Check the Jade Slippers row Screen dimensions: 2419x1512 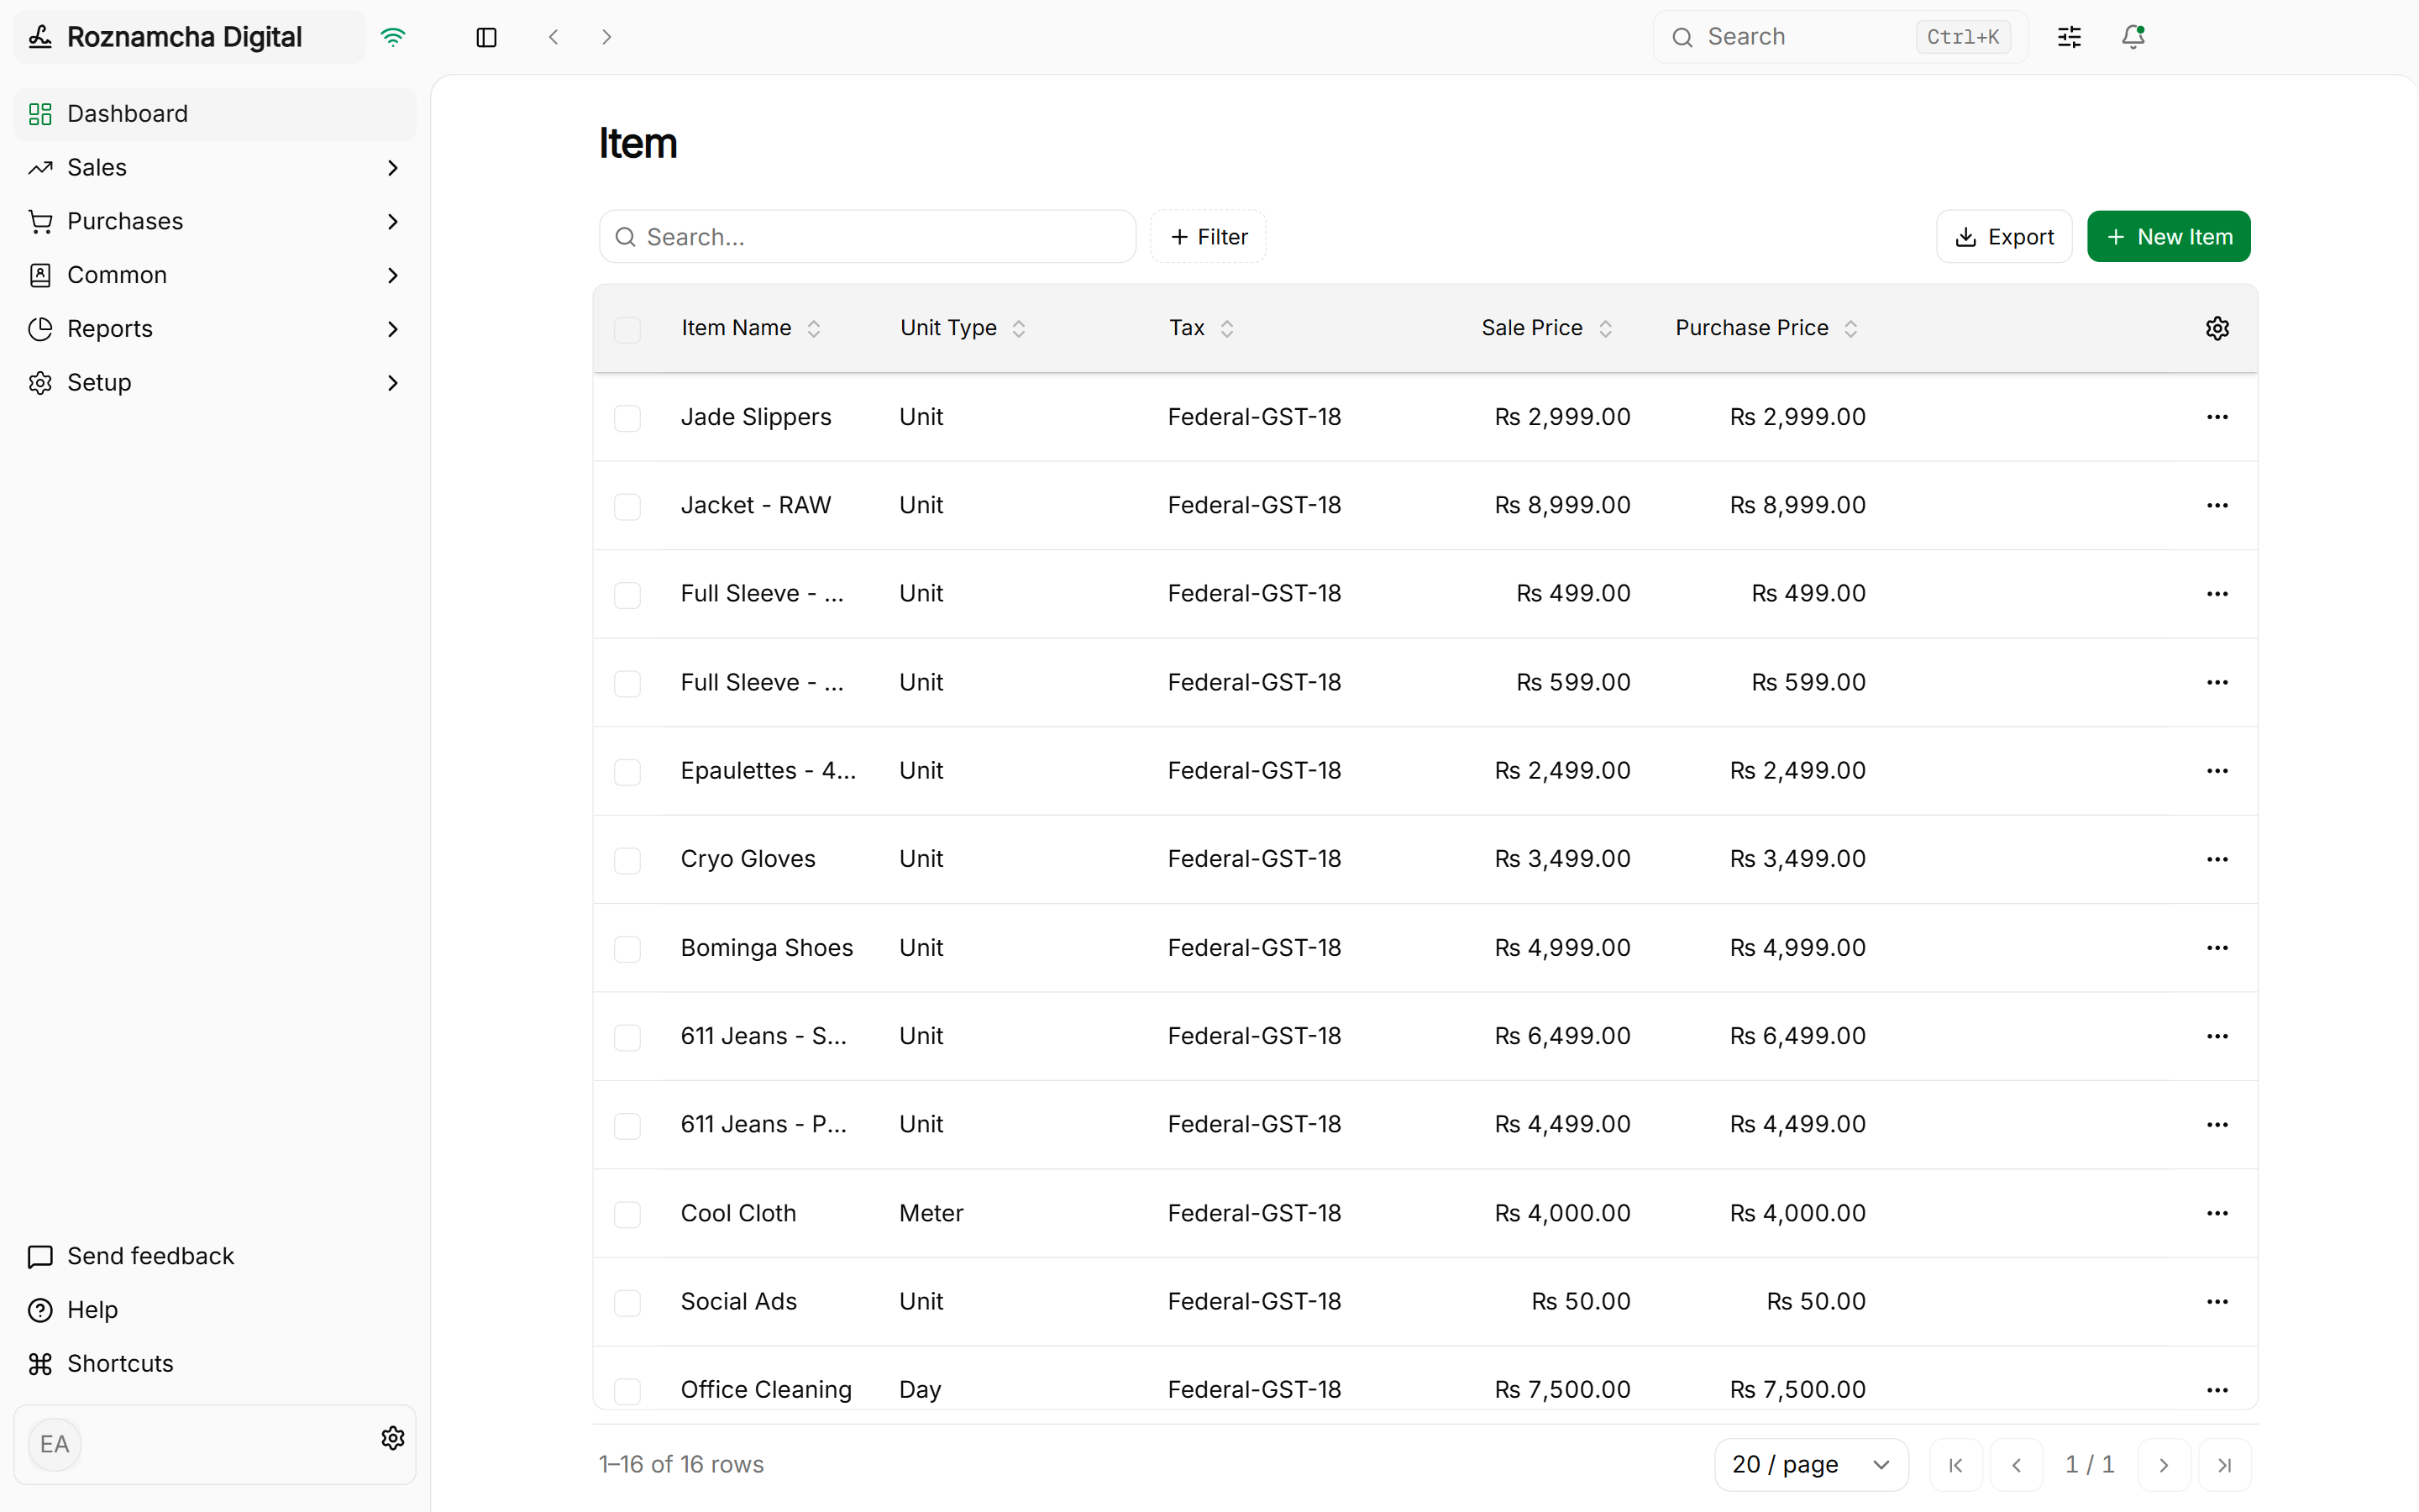[627, 418]
